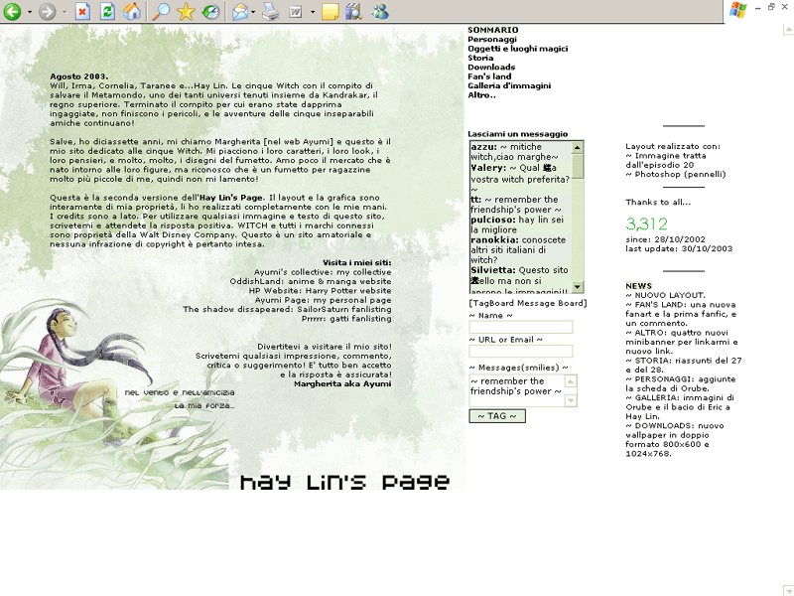Screen dimensions: 794x596
Task: Expand the Edit button dropdown arrow
Action: (x=313, y=12)
